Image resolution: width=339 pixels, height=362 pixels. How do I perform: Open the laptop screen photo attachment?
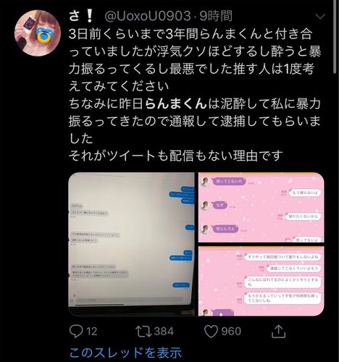coord(131,244)
